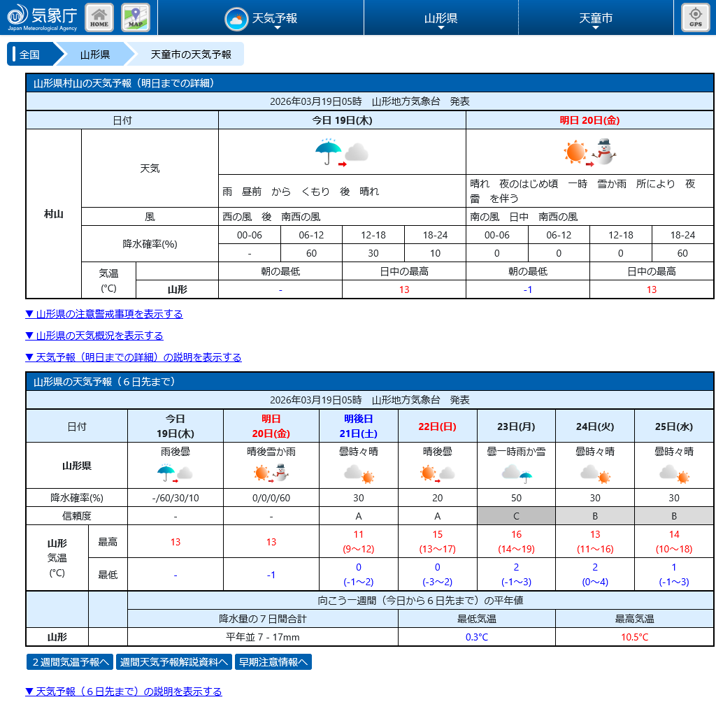Click the 今日 19日(木) column header in 村山 table
The width and height of the screenshot is (716, 716).
[342, 120]
